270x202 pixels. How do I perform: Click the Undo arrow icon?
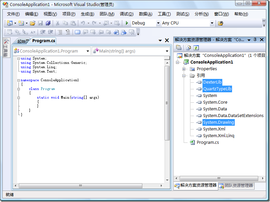[83, 23]
